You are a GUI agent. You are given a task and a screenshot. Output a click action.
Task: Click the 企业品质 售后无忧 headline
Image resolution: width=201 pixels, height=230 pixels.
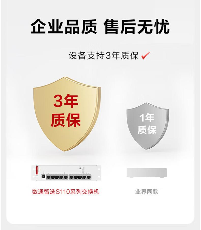point(100,27)
